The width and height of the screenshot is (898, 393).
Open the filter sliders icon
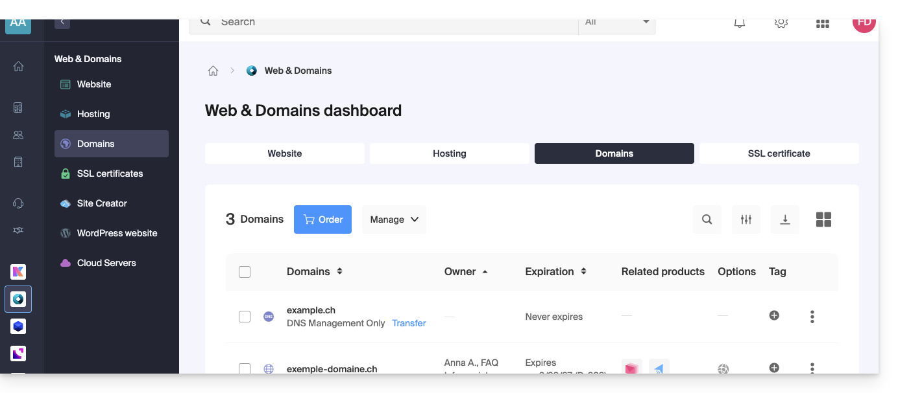[x=746, y=219]
